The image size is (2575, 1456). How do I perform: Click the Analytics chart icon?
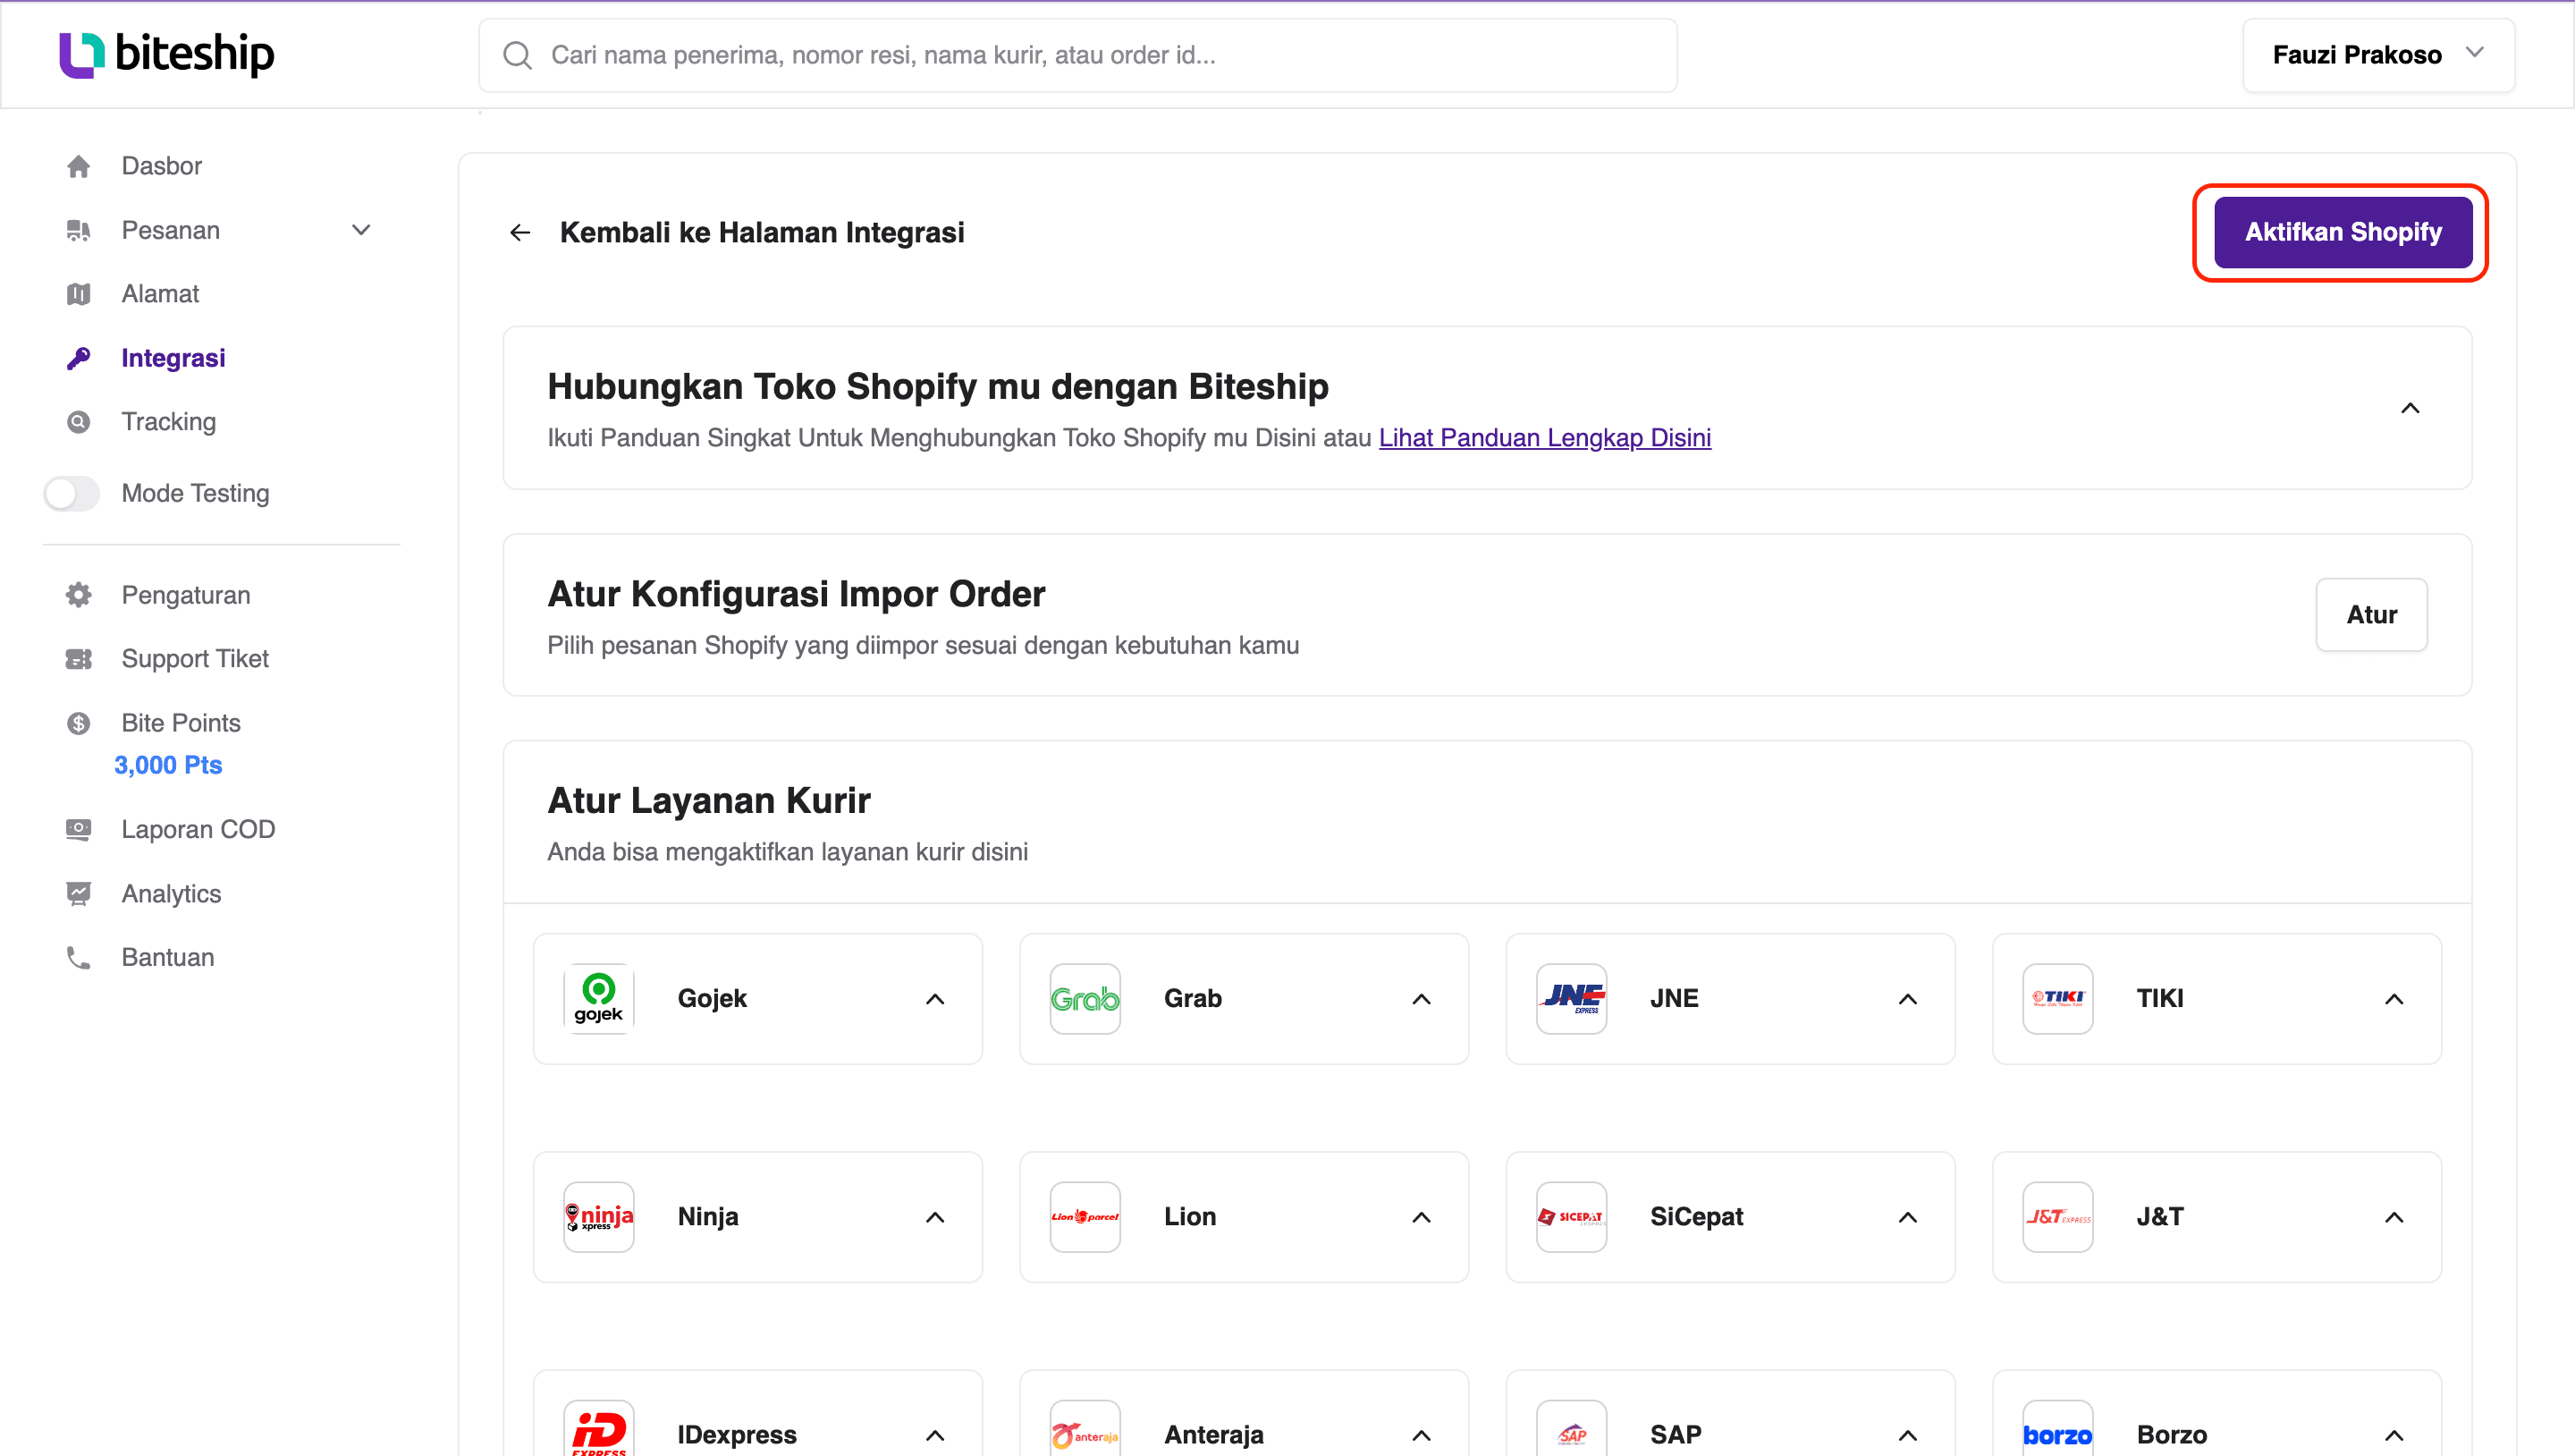[x=79, y=894]
